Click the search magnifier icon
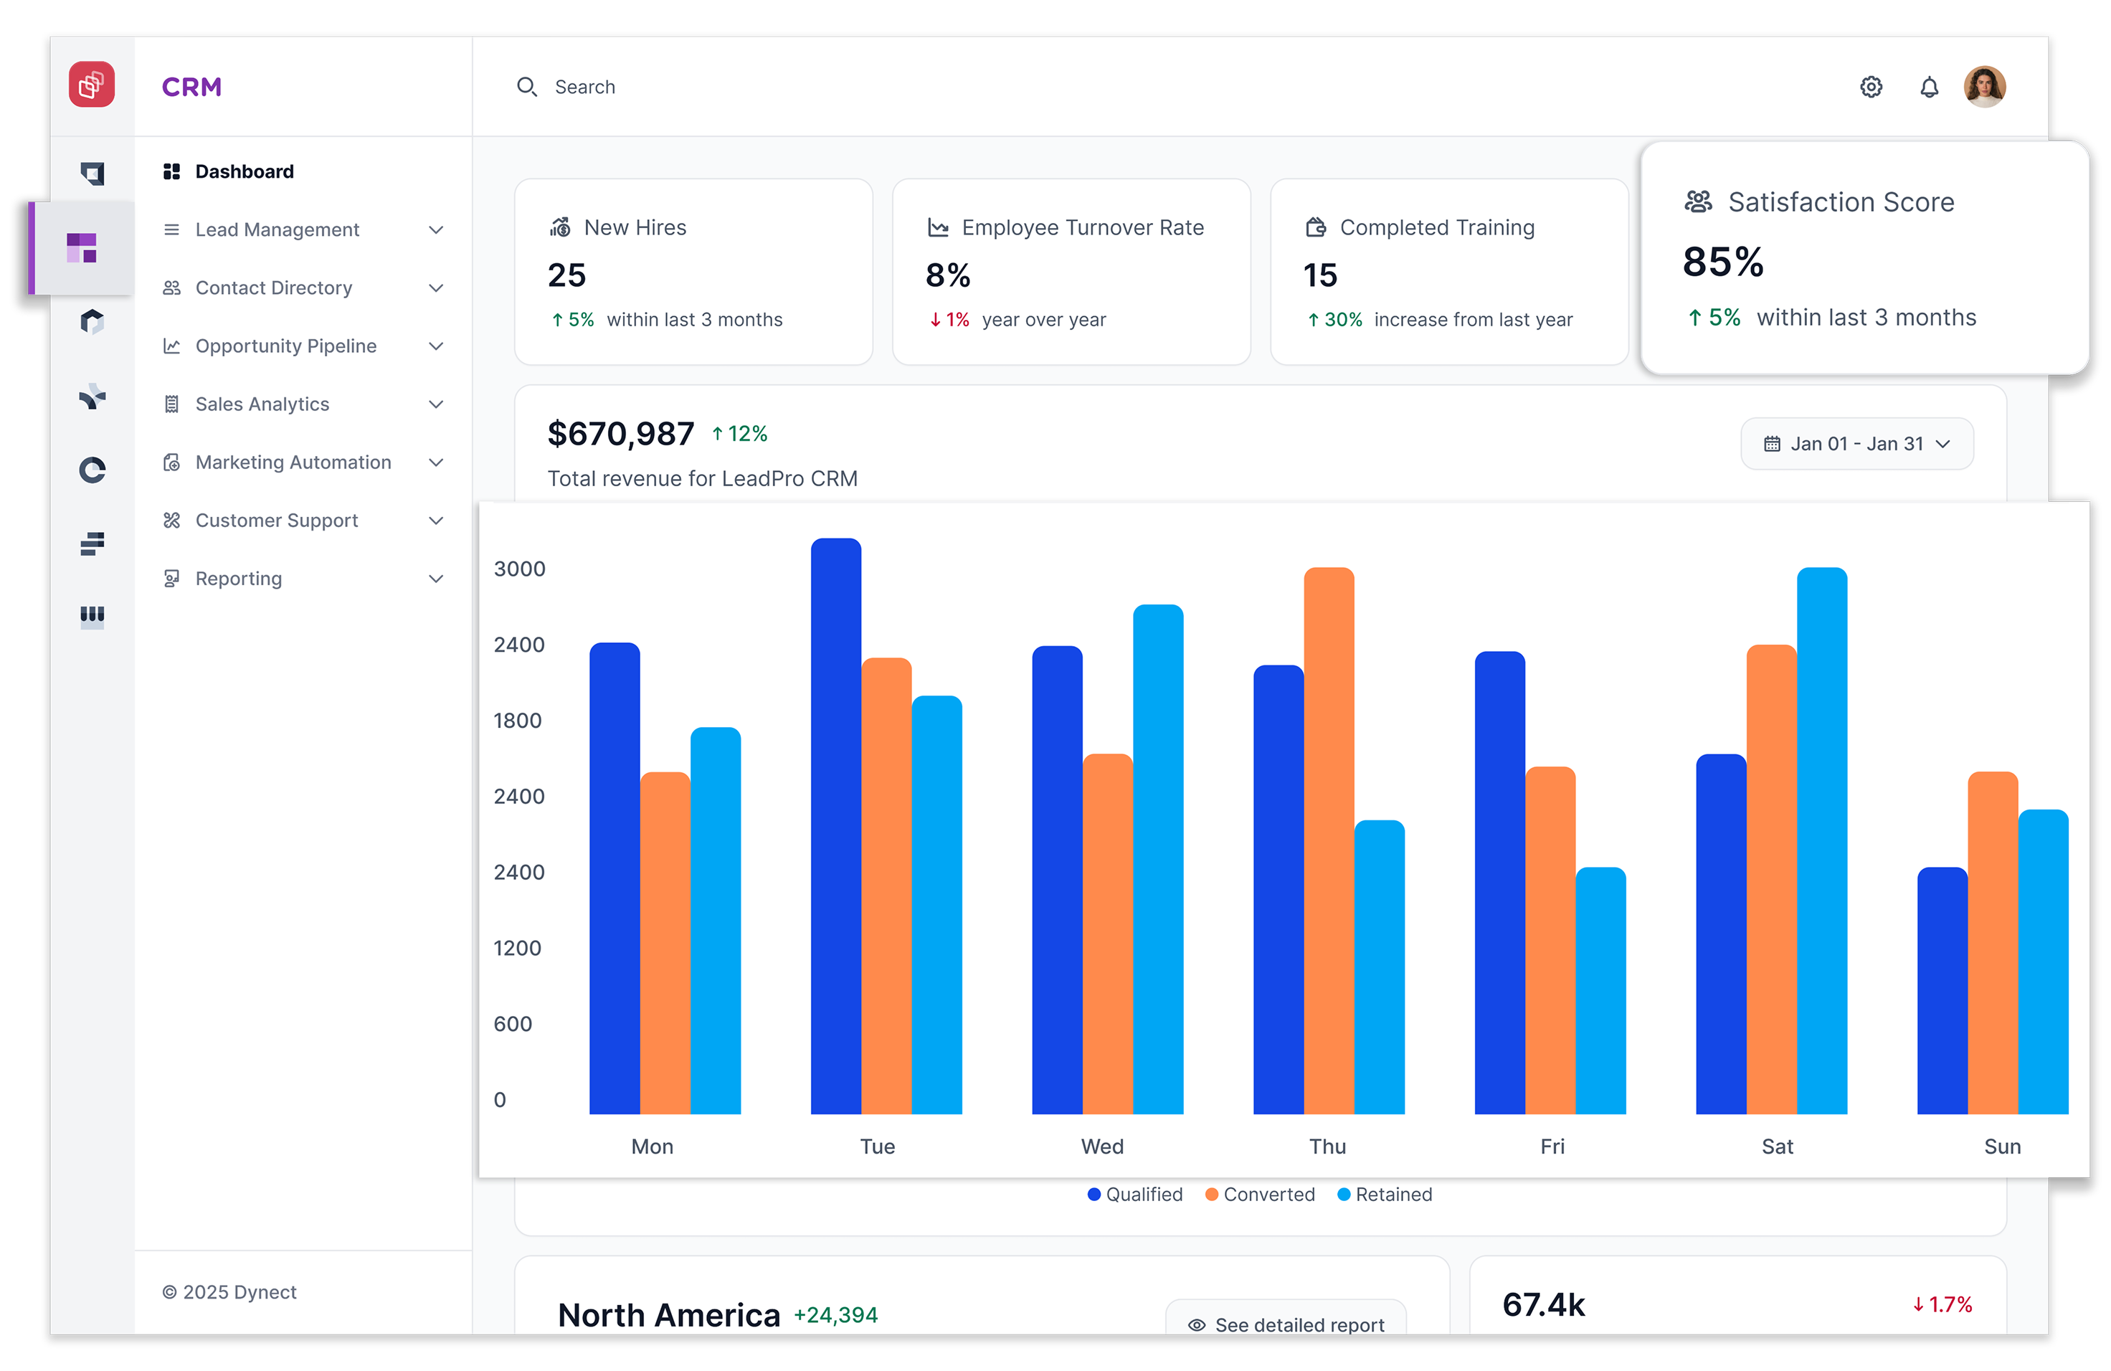Screen dimensions: 2111x1371 528,86
